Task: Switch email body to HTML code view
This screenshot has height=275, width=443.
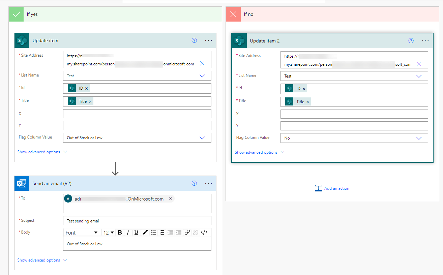Action: coord(204,232)
